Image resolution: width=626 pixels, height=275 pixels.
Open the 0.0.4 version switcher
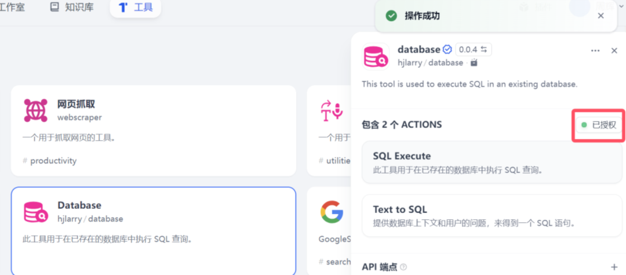pos(474,50)
